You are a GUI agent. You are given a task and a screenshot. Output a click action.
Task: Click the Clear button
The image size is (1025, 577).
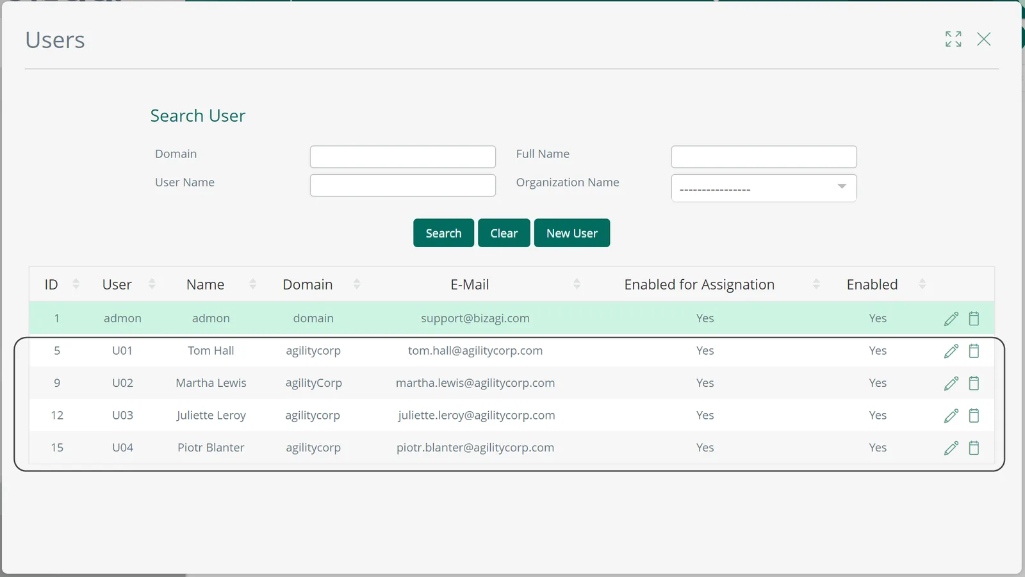[504, 233]
